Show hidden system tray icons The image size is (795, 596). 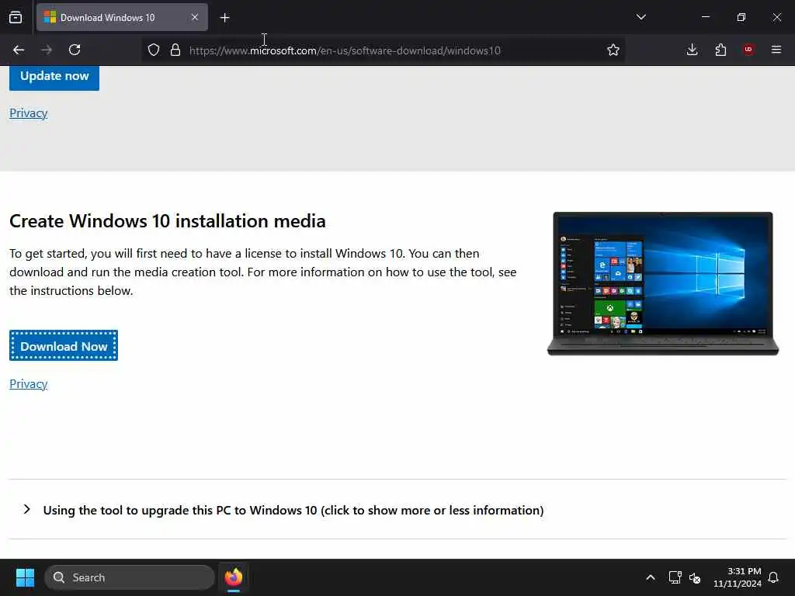650,577
